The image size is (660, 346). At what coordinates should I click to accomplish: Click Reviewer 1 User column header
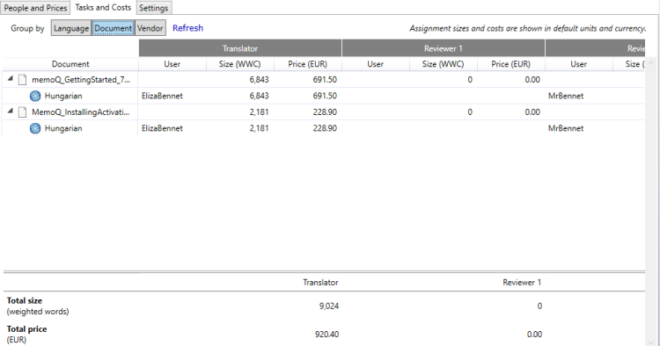[376, 64]
